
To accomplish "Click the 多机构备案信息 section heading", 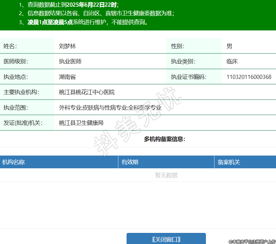I will [x=164, y=139].
